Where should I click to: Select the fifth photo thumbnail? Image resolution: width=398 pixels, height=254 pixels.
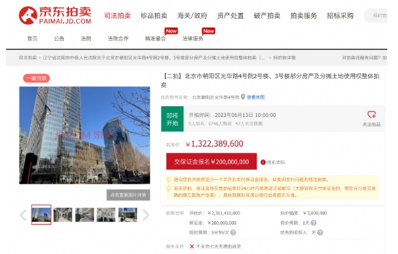128,215
